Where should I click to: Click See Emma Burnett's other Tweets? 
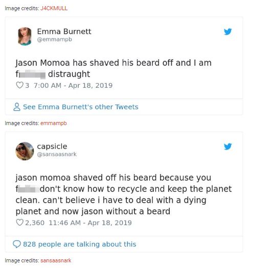pos(81,107)
